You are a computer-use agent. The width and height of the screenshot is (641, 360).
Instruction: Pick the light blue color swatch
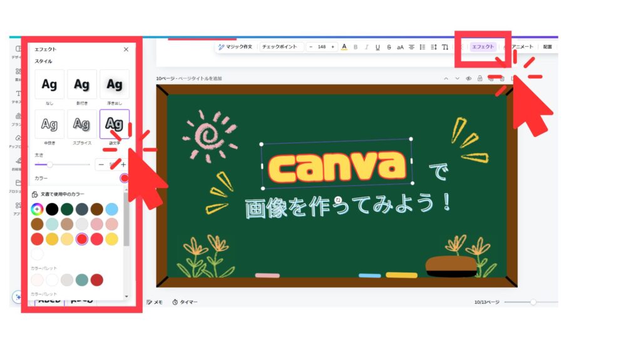(x=111, y=209)
